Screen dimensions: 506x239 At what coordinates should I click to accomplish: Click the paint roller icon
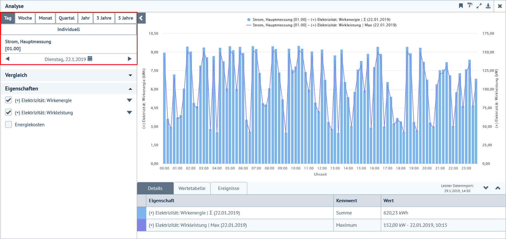pyautogui.click(x=470, y=6)
